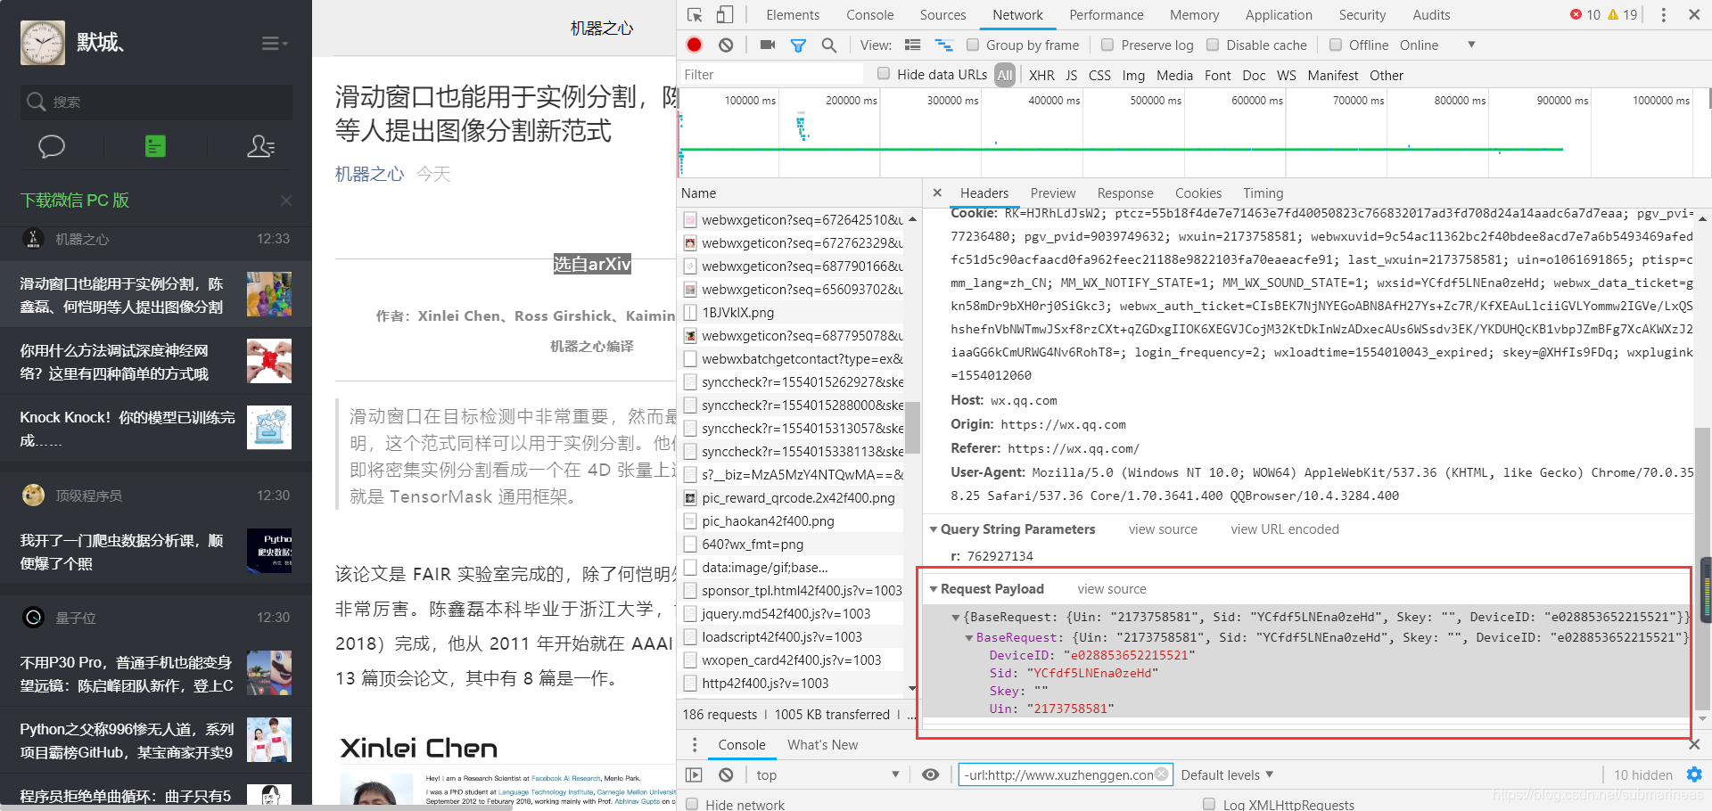Clear the console filter text

pos(1162,774)
